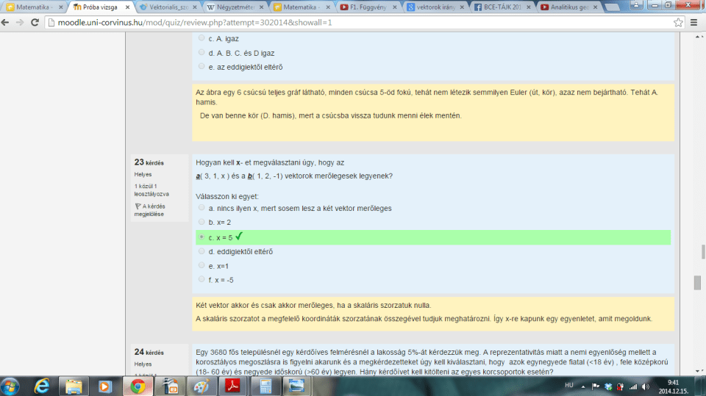Click the URL address bar
Screen dimensions: 706x396
tap(353, 23)
